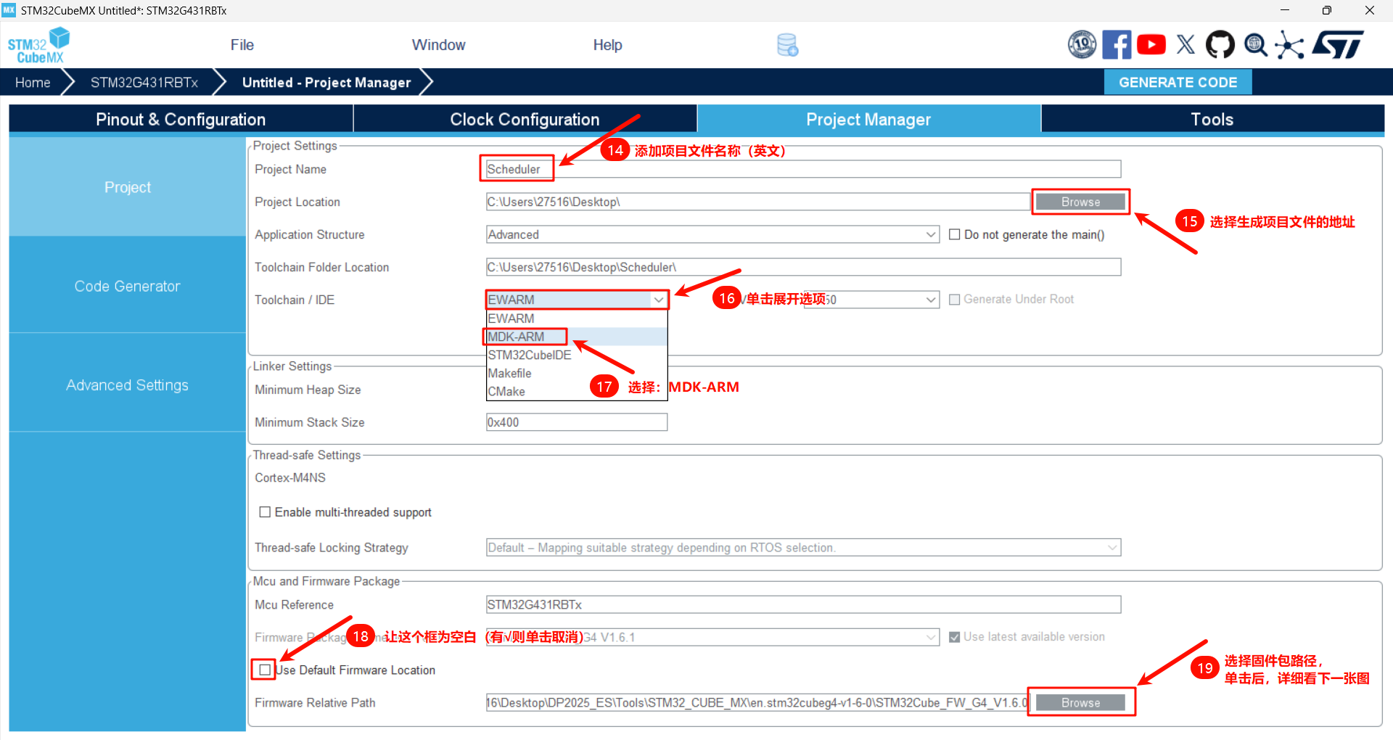Open the X (Twitter) icon link

(x=1186, y=45)
